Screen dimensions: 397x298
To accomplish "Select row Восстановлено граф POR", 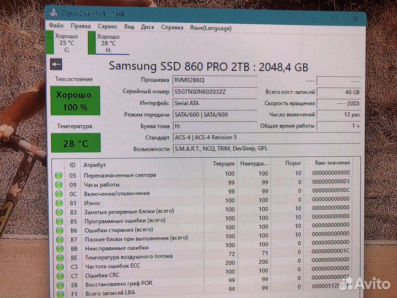I will point(202,281).
